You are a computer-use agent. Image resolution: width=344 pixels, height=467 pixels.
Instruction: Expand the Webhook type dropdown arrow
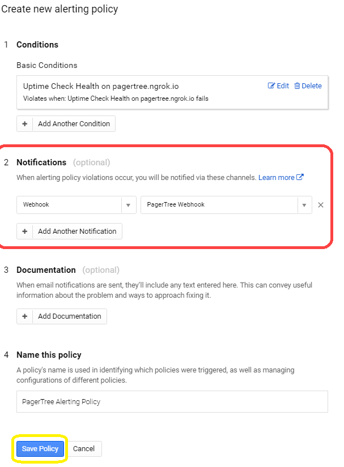[x=128, y=205]
